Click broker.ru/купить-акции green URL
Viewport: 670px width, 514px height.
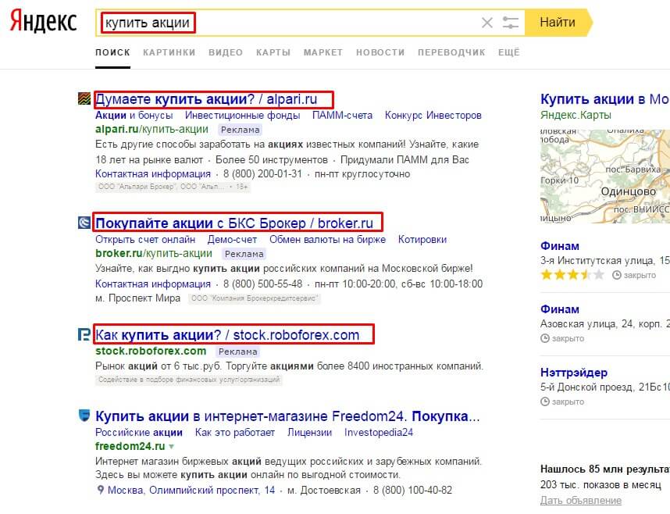pyautogui.click(x=153, y=254)
